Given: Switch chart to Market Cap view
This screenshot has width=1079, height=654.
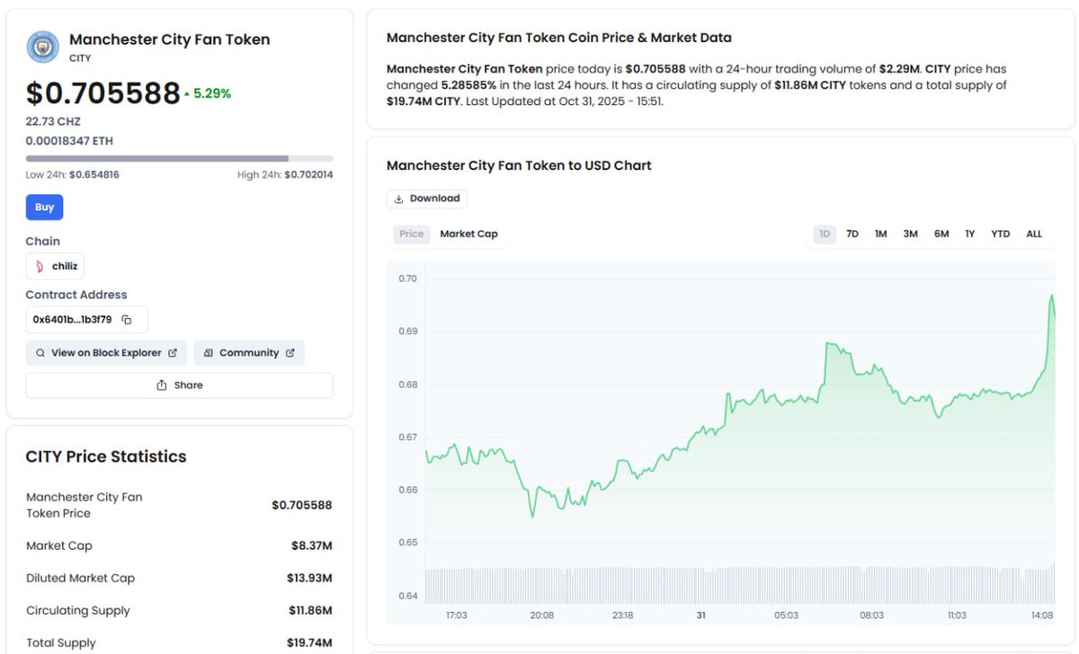Looking at the screenshot, I should pos(468,234).
